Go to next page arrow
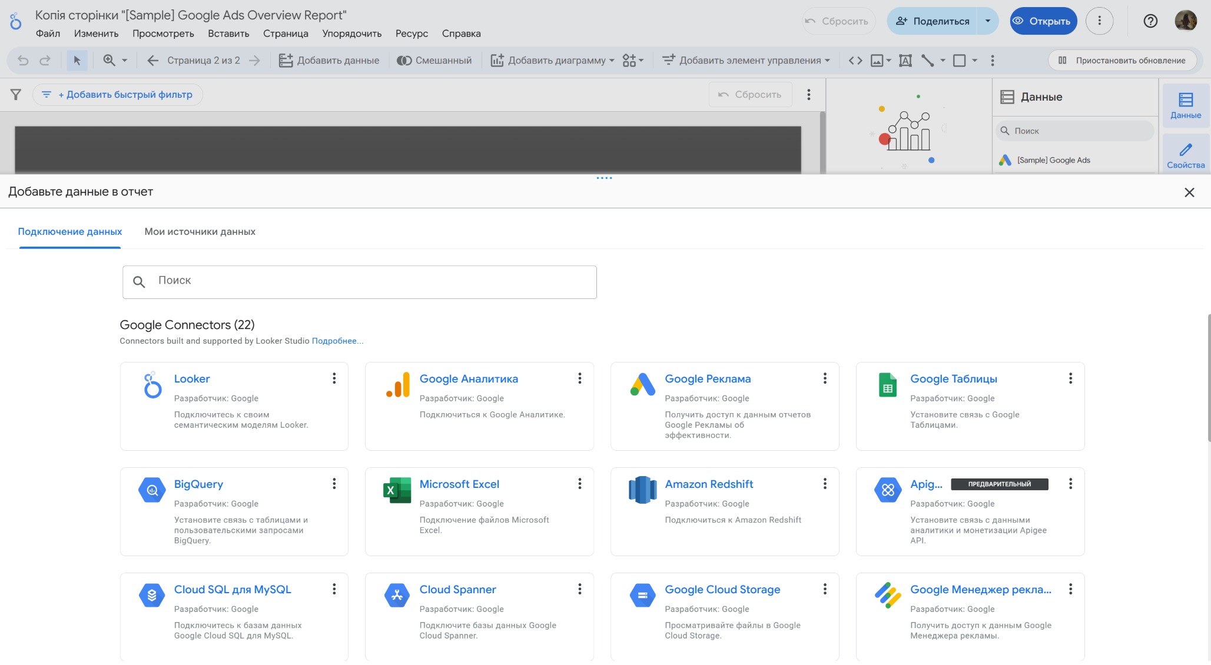The image size is (1211, 665). tap(254, 60)
